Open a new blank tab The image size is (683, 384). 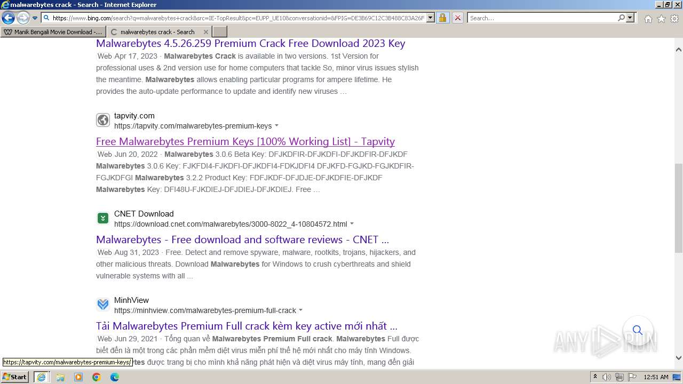pos(220,32)
